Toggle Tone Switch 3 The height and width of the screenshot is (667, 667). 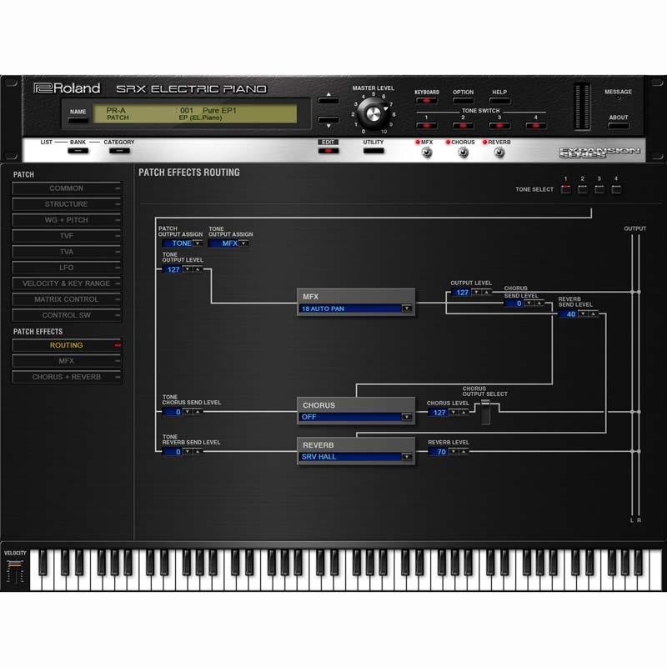499,126
